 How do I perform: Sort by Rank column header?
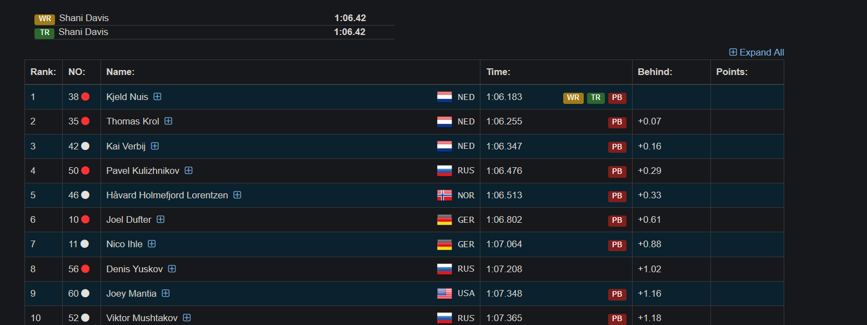[43, 72]
